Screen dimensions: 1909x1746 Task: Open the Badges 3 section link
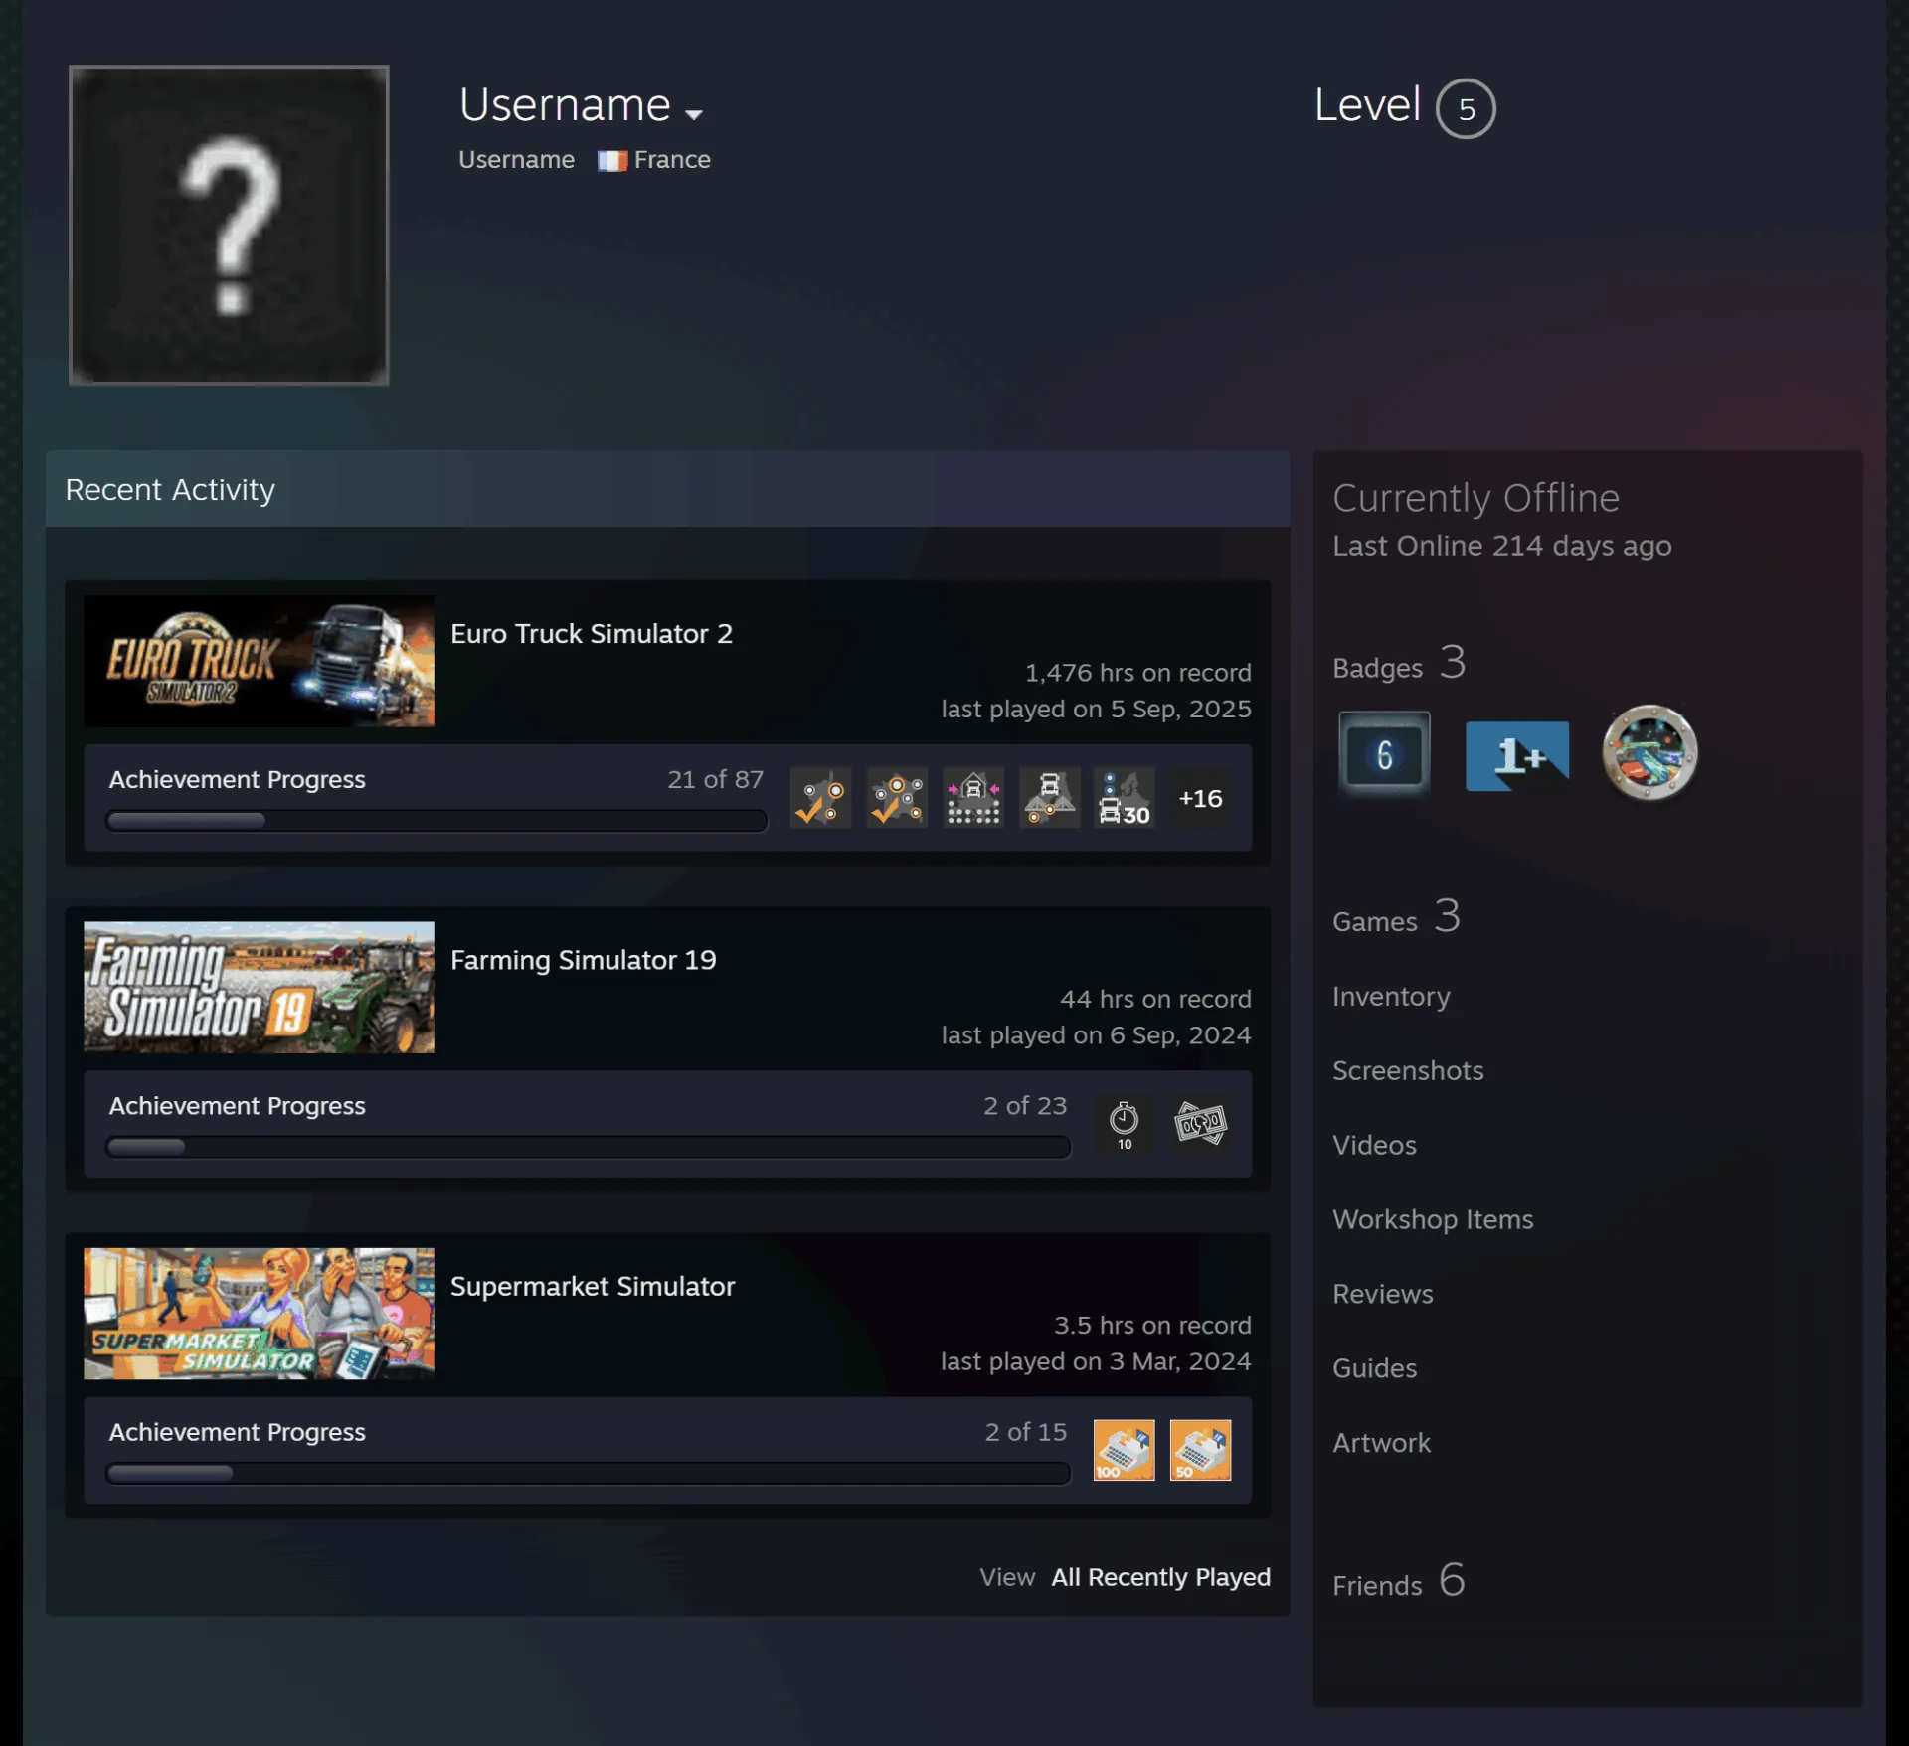pos(1399,664)
